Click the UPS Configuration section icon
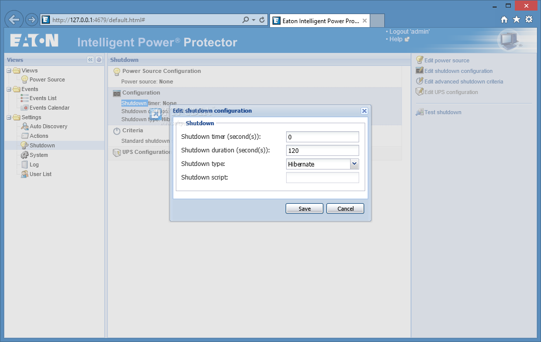 [x=117, y=152]
